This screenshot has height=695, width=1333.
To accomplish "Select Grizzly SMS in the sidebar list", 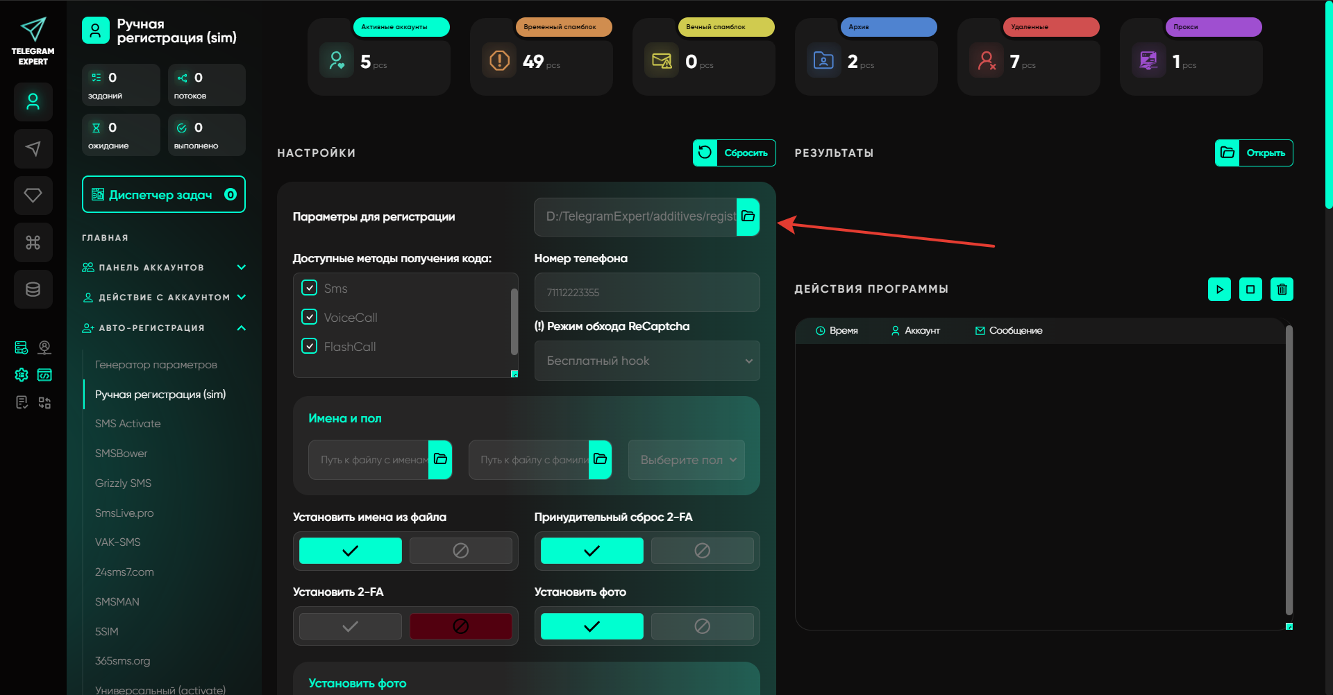I will pos(123,483).
